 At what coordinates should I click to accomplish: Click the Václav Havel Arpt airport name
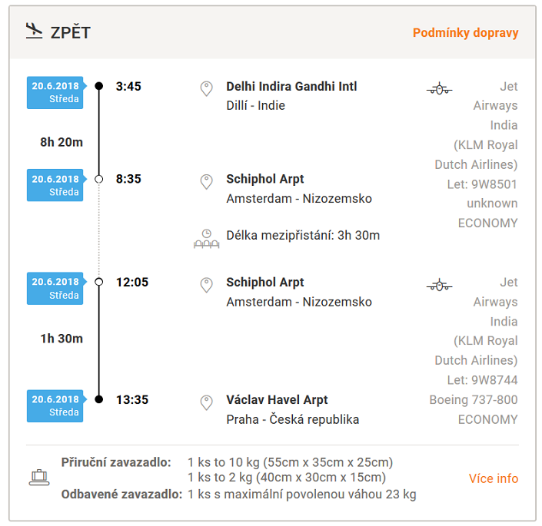pyautogui.click(x=277, y=399)
